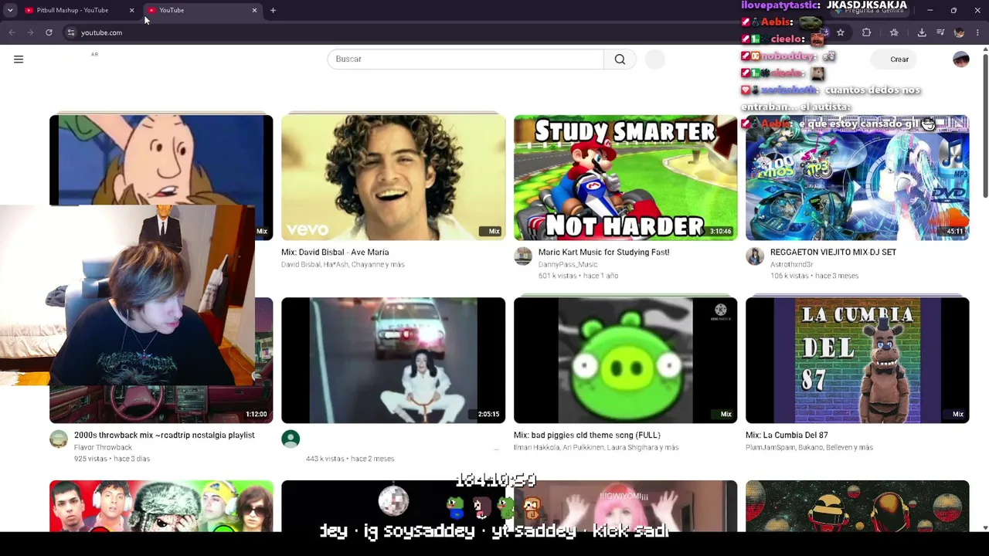This screenshot has height=556, width=989.
Task: Reload the page in Chrome
Action: pos(49,32)
